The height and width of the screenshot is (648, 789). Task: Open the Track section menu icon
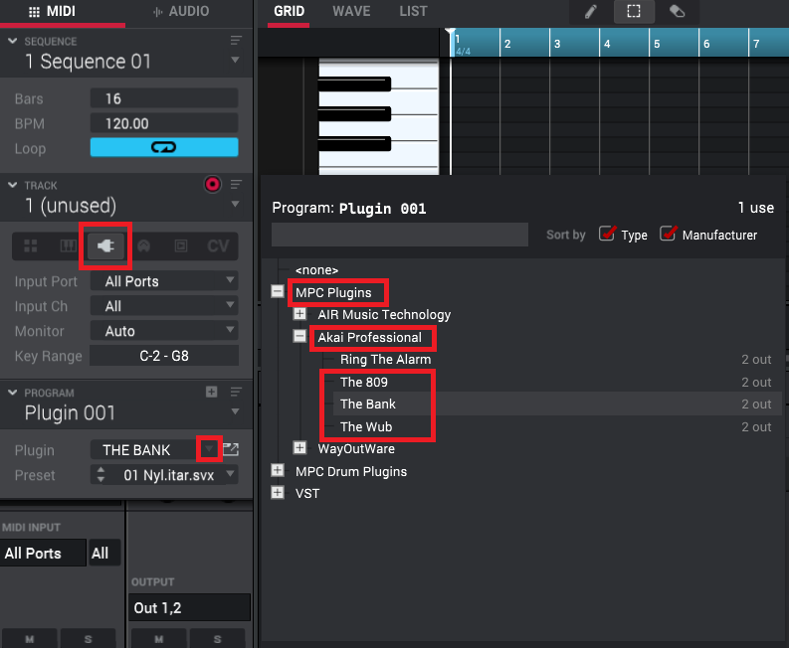(x=236, y=185)
